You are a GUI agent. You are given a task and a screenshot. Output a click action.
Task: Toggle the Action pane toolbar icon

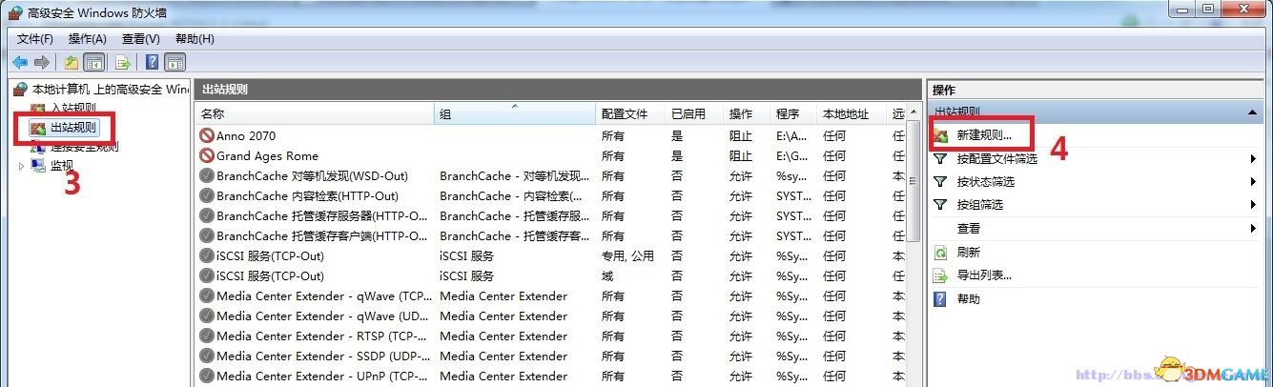[x=175, y=62]
